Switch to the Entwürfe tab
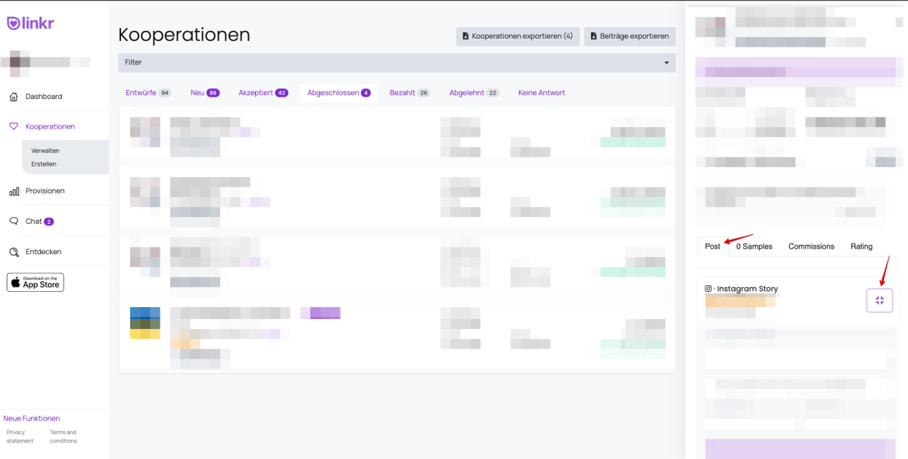 pos(148,93)
